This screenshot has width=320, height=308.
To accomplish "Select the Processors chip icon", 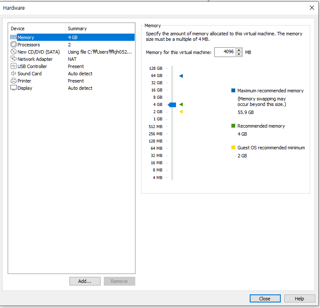I will click(x=14, y=44).
